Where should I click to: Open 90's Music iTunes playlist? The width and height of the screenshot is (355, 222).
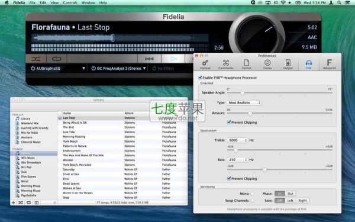tap(28, 158)
